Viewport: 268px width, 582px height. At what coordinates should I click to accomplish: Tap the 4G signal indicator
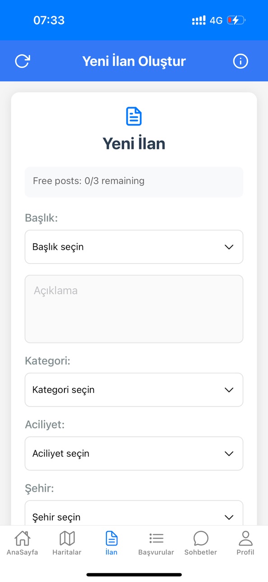pos(216,20)
